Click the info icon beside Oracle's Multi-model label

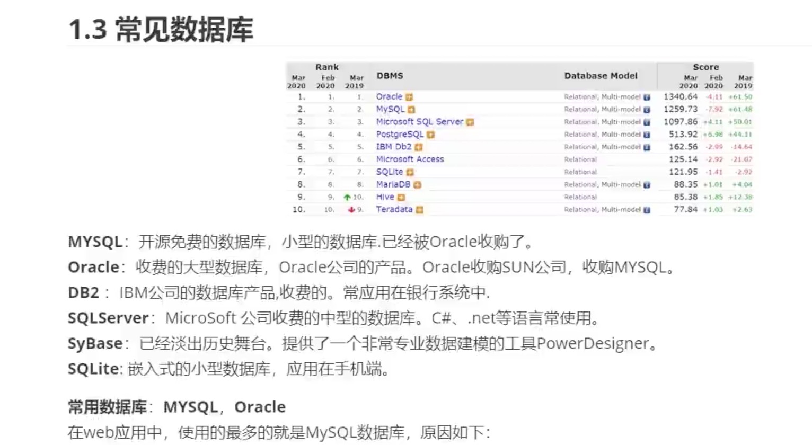pyautogui.click(x=647, y=96)
